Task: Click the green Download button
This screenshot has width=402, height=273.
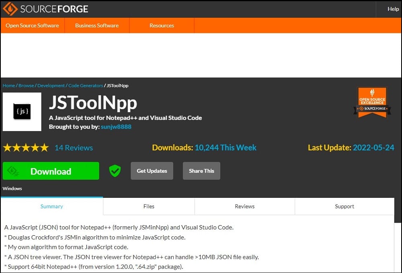Action: click(51, 171)
